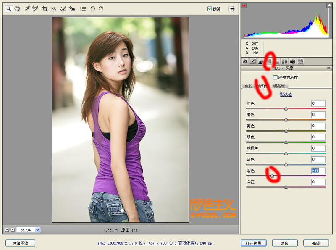The width and height of the screenshot is (336, 250).
Task: Click the zoom out minus button
Action: (7, 230)
